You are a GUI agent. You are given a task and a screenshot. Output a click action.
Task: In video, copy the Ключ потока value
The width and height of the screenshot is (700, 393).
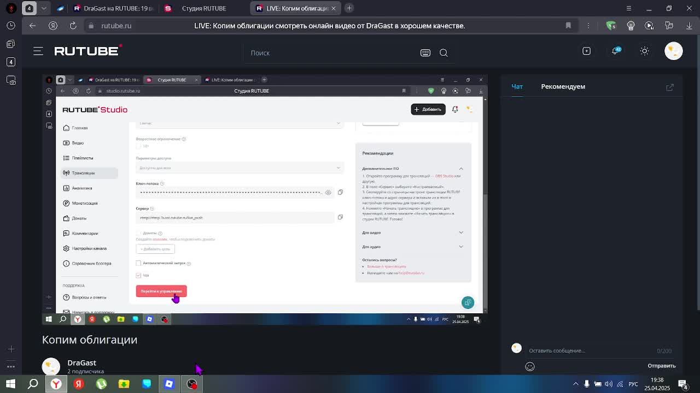tap(340, 192)
